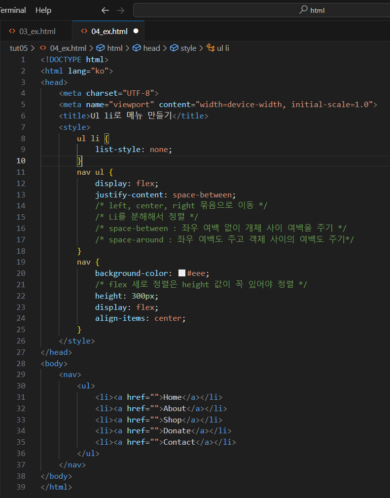This screenshot has width=390, height=498.
Task: Click line number 39 in gutter
Action: 21,487
